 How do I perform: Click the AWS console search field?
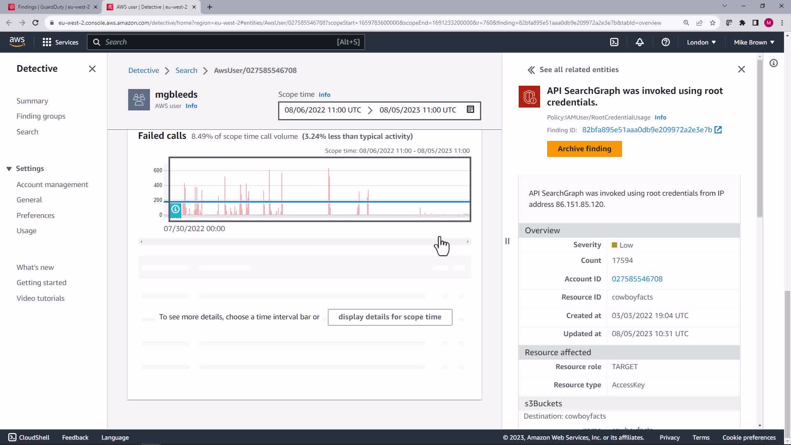tap(225, 42)
